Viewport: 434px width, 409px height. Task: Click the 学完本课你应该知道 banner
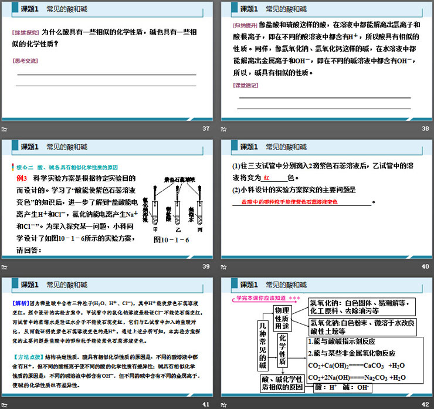[x=257, y=298]
